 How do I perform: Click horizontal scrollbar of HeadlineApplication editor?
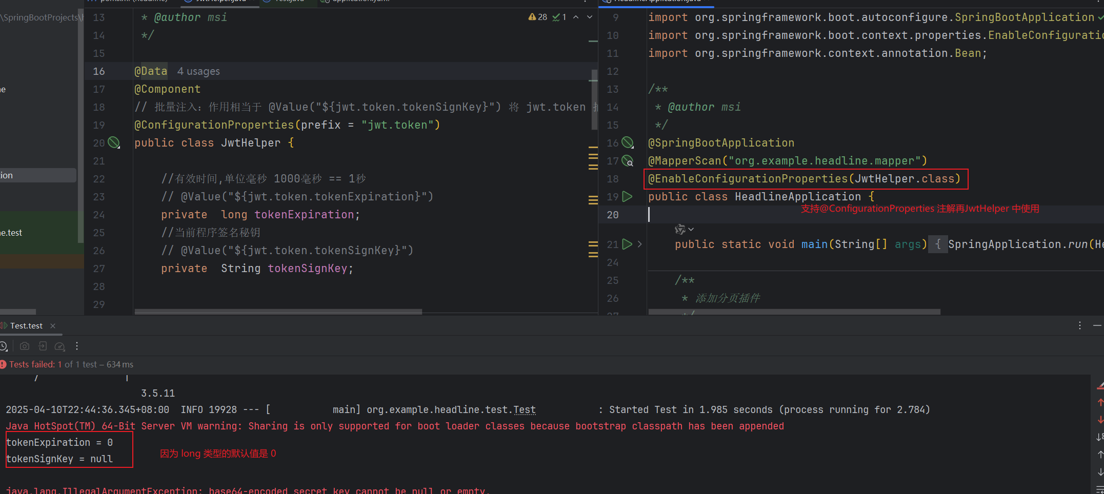(x=794, y=312)
